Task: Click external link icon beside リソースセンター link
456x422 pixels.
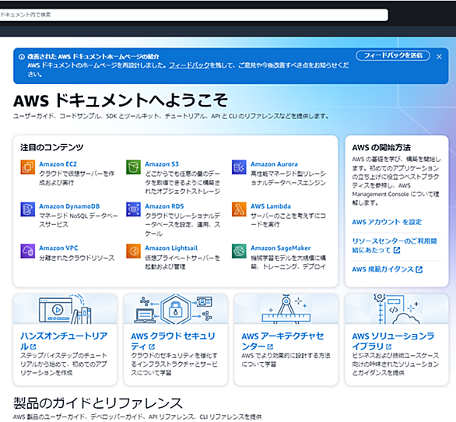Action: 397,250
